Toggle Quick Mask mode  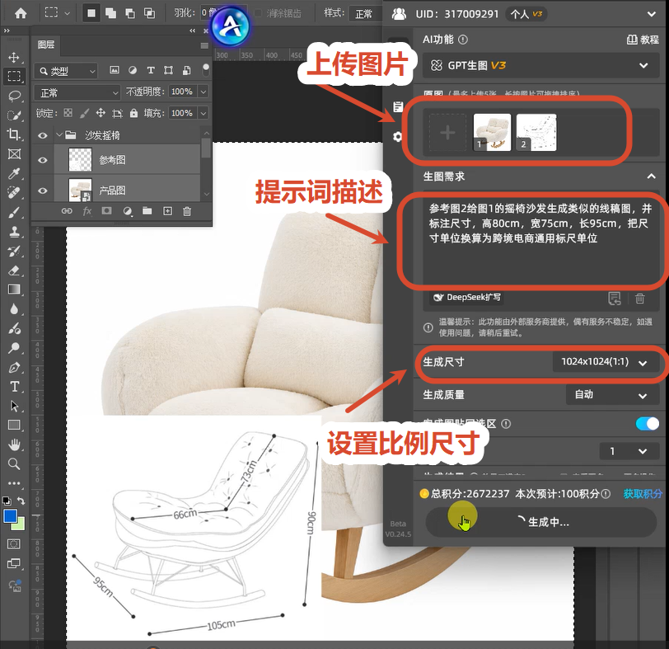click(14, 544)
